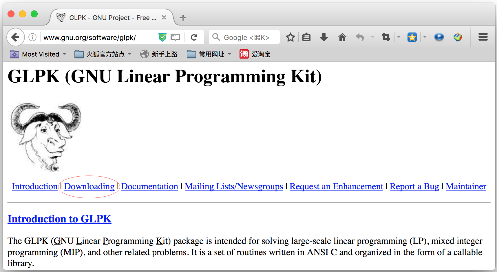Go to home page icon

click(x=342, y=37)
